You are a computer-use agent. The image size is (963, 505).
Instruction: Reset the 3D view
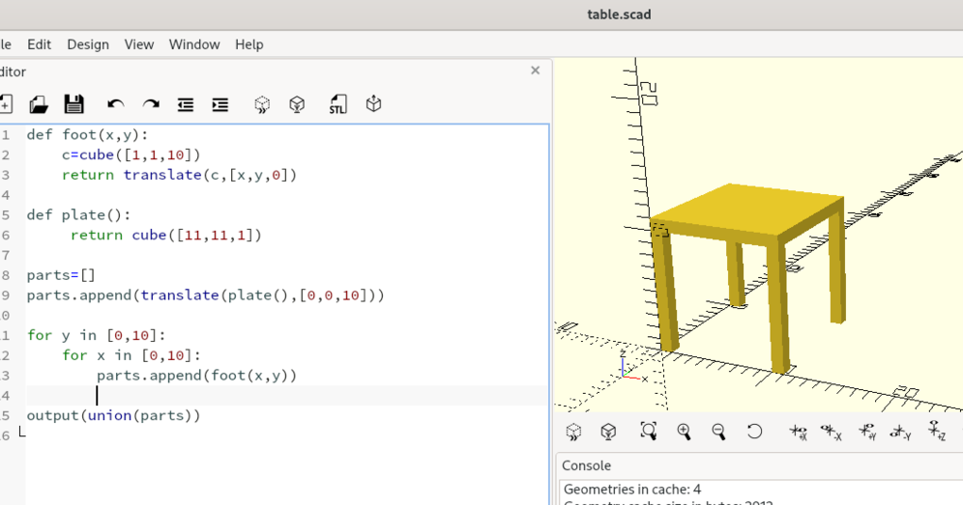click(754, 432)
